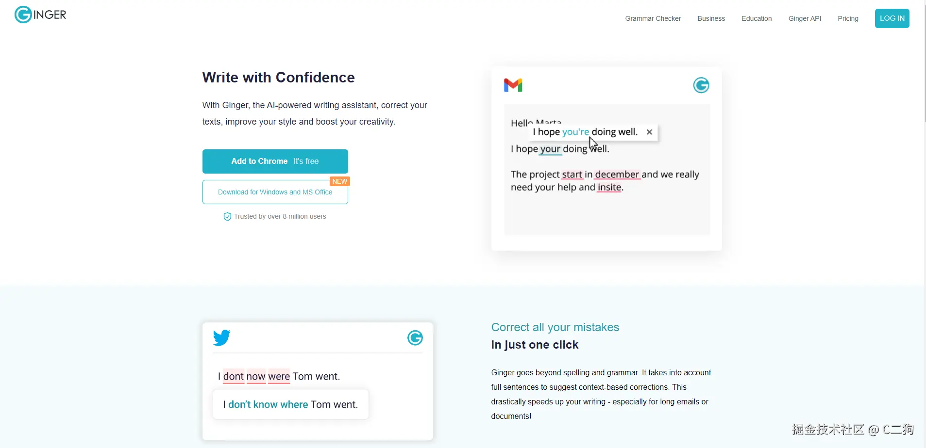View the Pricing page

848,18
